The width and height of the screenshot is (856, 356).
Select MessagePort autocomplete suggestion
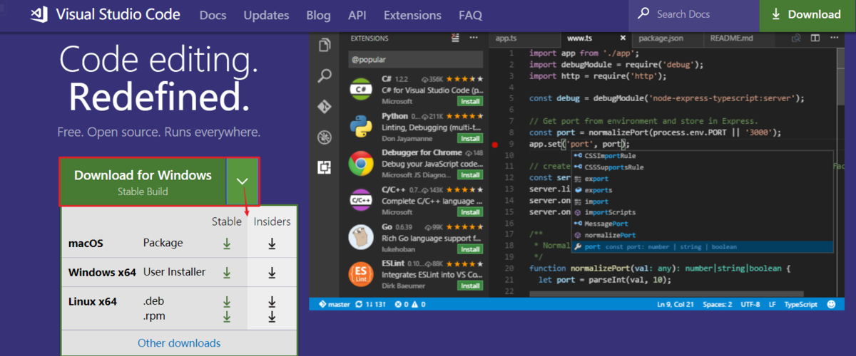click(702, 224)
